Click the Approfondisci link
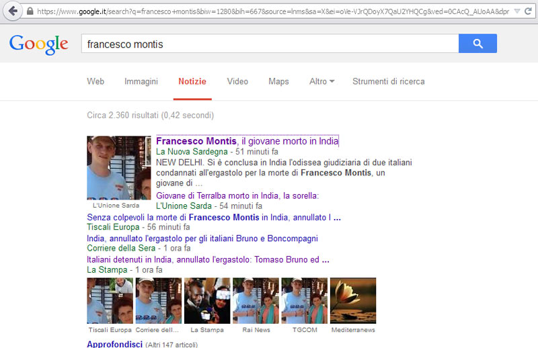Screen dimensions: 538x348 coord(114,344)
